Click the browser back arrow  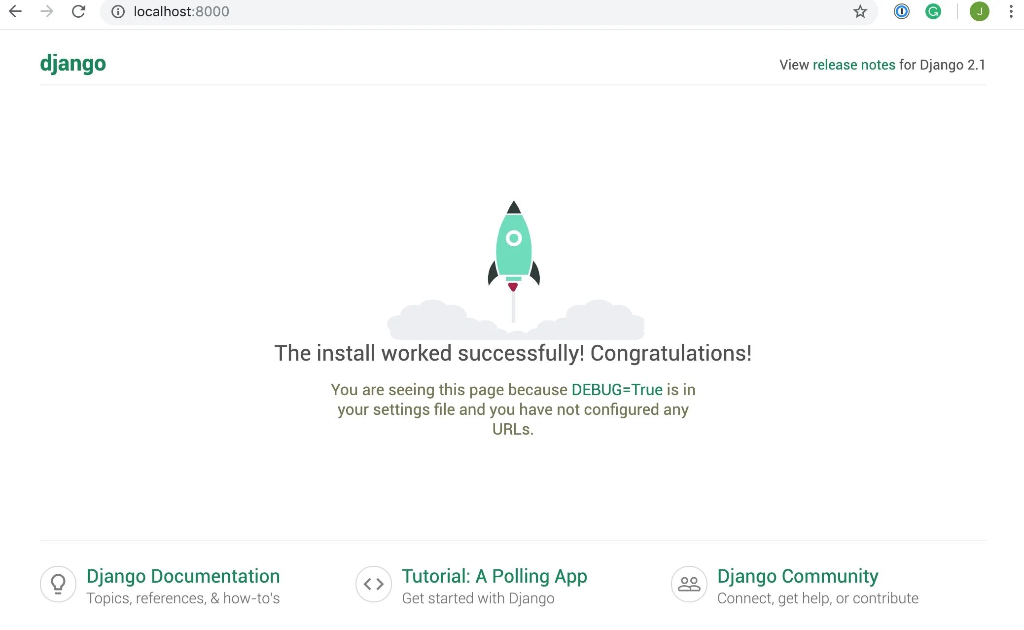[x=16, y=11]
